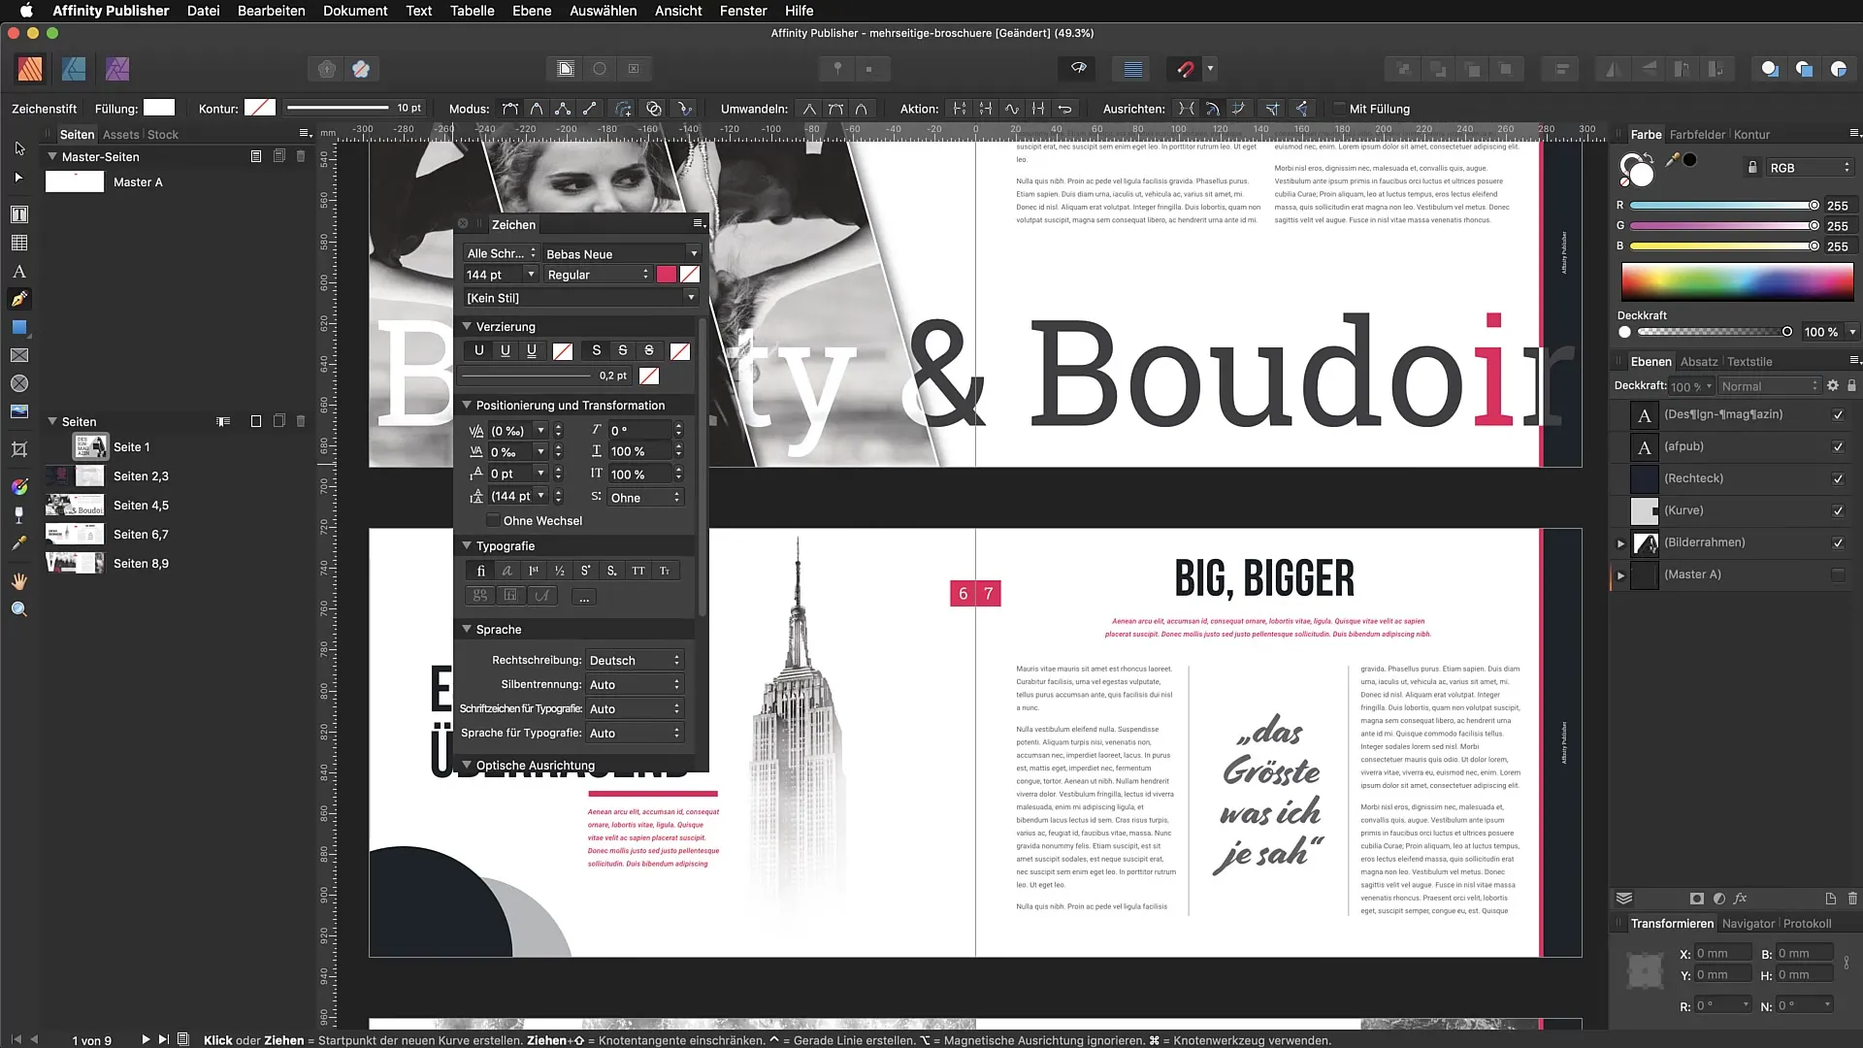Collapse the Verzierung section

[x=467, y=326]
